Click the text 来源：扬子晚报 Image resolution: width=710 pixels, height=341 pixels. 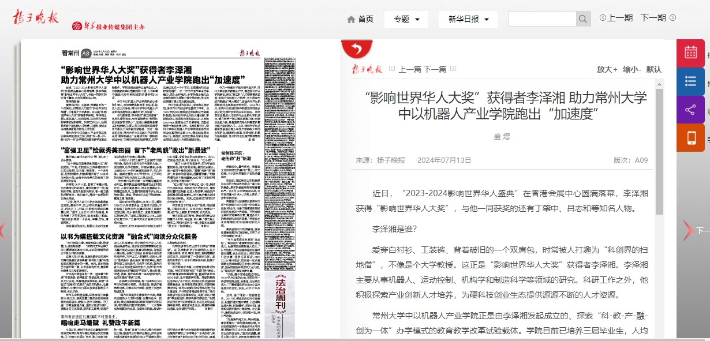click(x=380, y=160)
